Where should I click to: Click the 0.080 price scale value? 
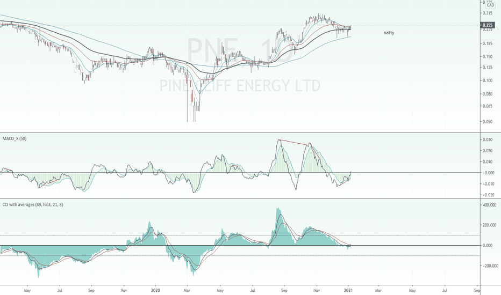488,94
